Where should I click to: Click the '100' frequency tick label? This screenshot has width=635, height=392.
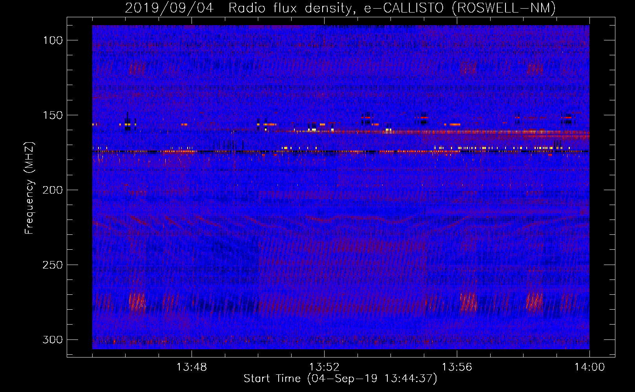[x=53, y=40]
